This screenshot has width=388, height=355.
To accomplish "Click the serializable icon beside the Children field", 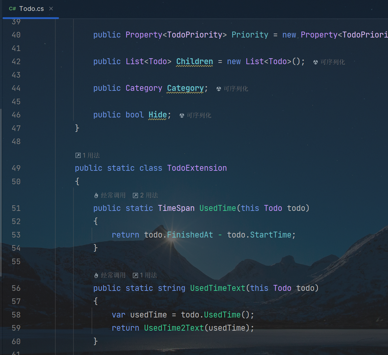I will point(316,62).
